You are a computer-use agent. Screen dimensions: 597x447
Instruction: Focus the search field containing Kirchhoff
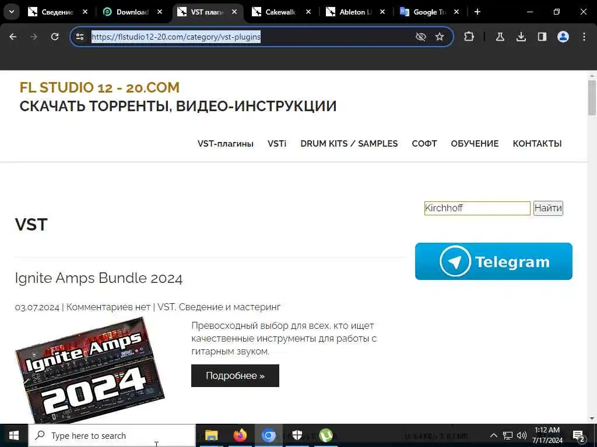coord(477,208)
